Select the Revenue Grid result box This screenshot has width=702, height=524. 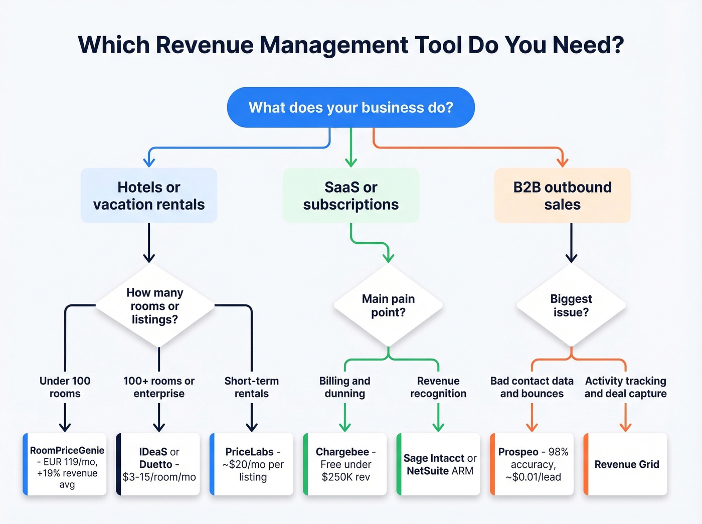[x=626, y=464]
